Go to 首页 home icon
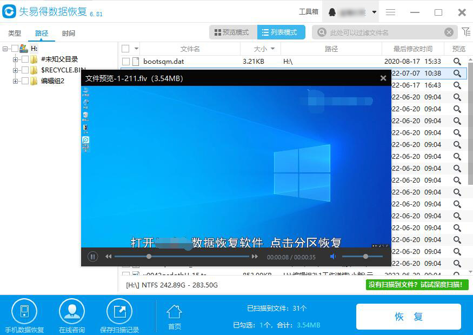Viewport: 473px width, 335px height. pos(174,312)
